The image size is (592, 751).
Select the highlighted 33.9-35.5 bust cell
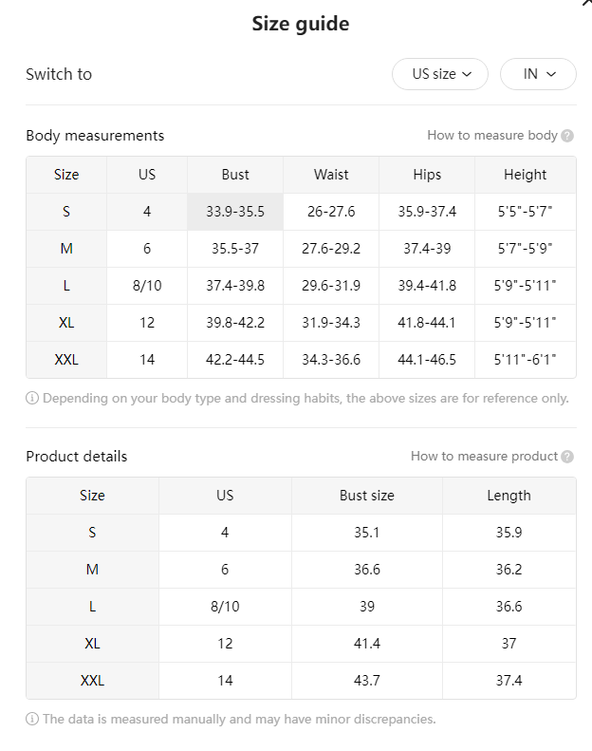(235, 212)
